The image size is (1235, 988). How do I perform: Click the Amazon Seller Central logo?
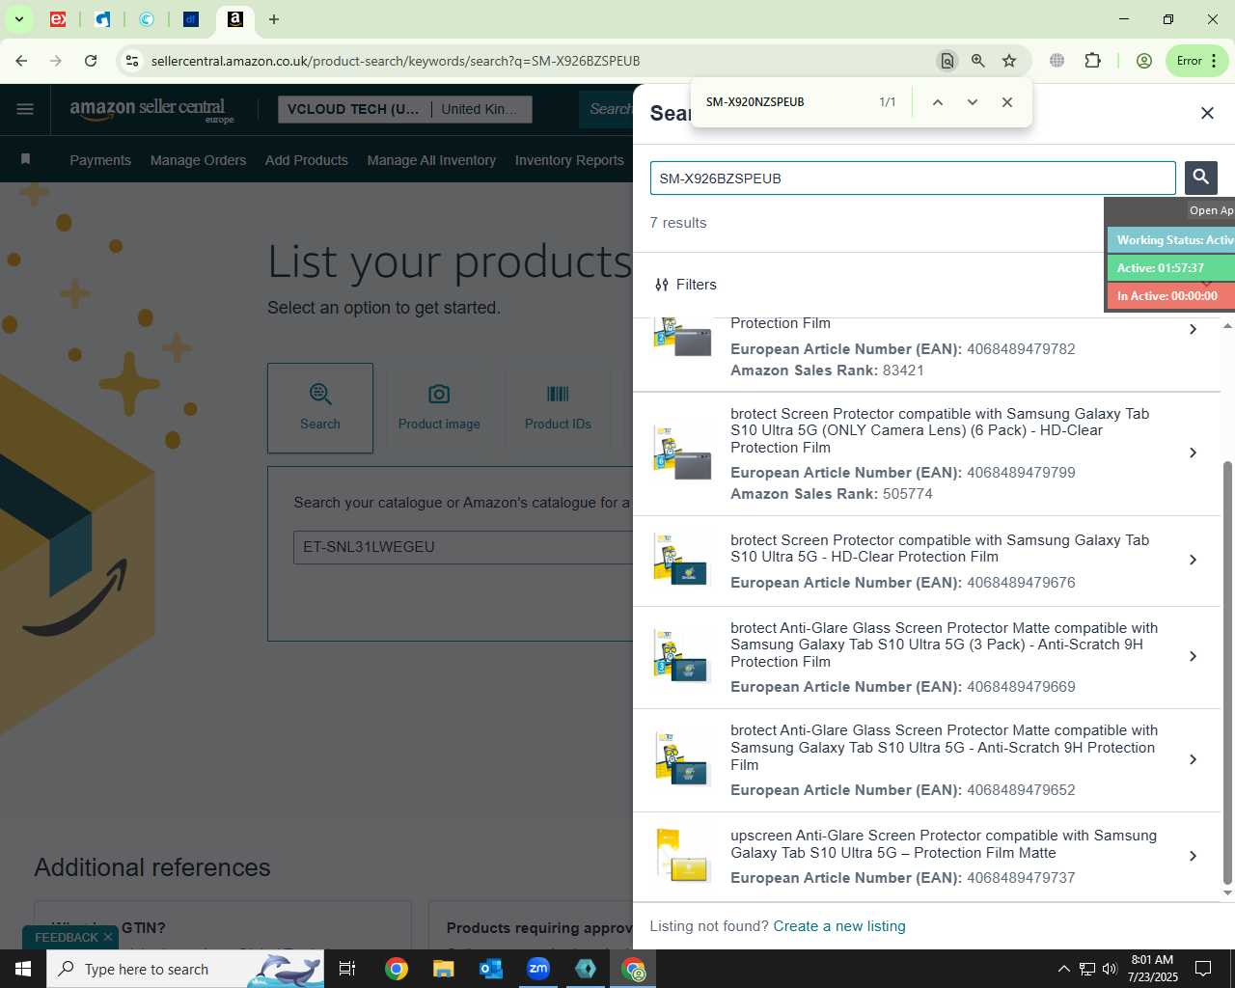tap(151, 109)
